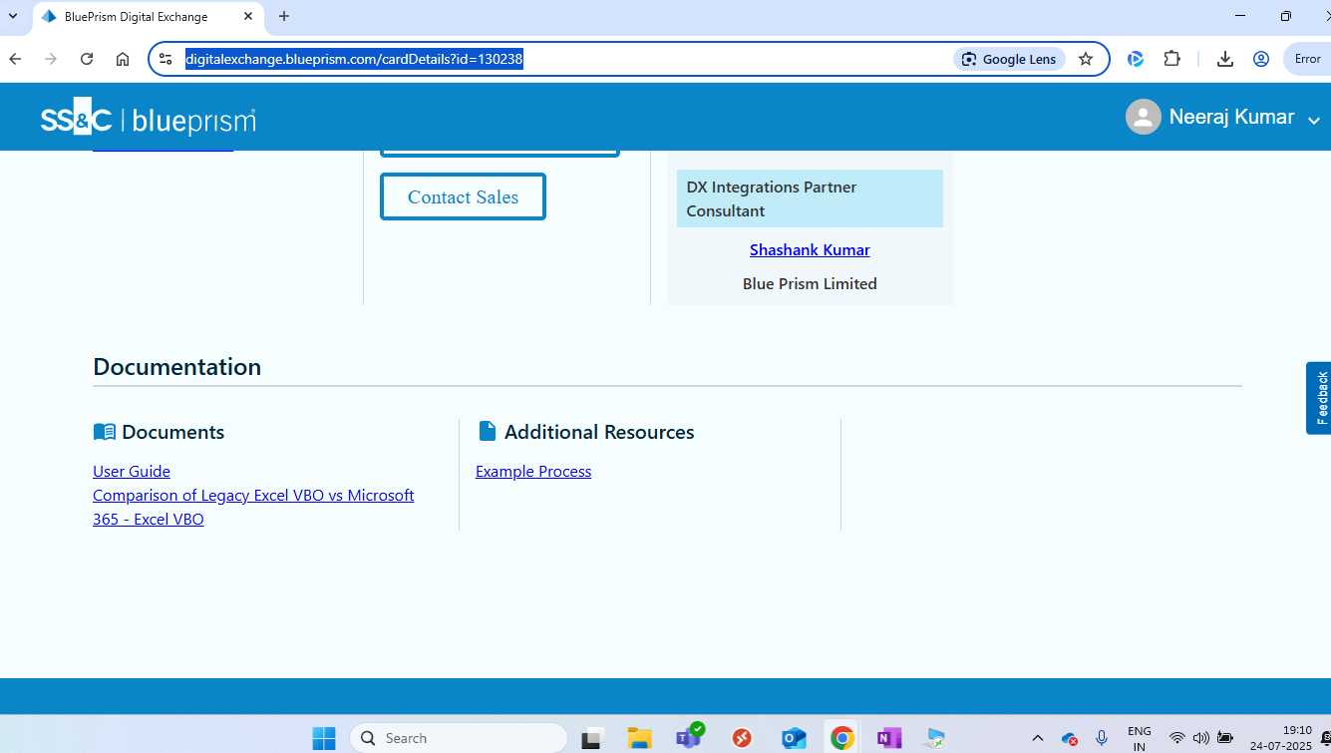Open the Wi-Fi network tray icon

click(x=1177, y=738)
